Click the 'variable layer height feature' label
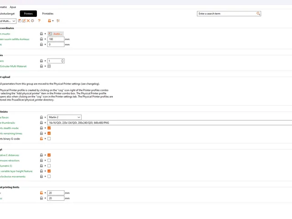Screen dimensions: 292x219 click(17, 171)
